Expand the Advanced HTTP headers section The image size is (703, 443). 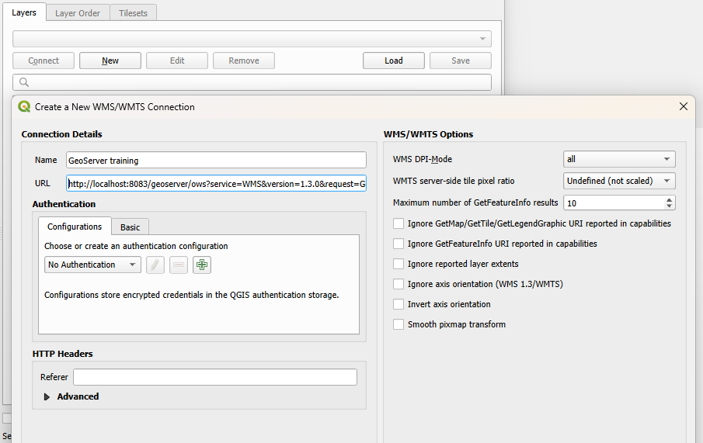point(48,396)
